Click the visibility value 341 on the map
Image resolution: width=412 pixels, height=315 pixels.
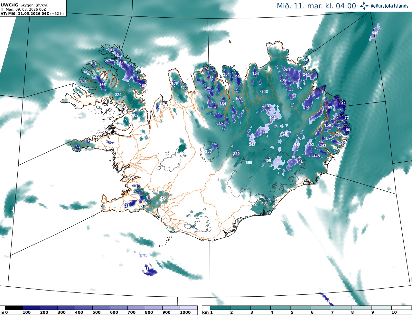299,161
